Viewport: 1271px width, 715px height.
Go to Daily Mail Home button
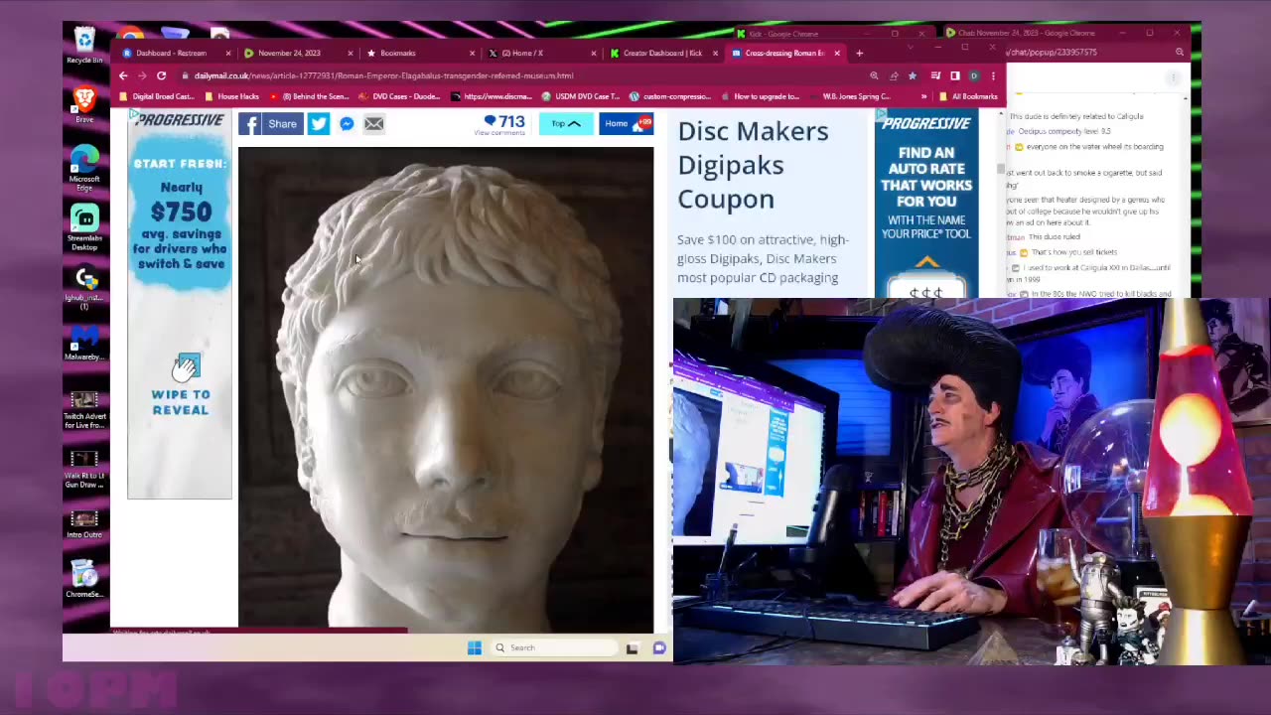pyautogui.click(x=626, y=124)
